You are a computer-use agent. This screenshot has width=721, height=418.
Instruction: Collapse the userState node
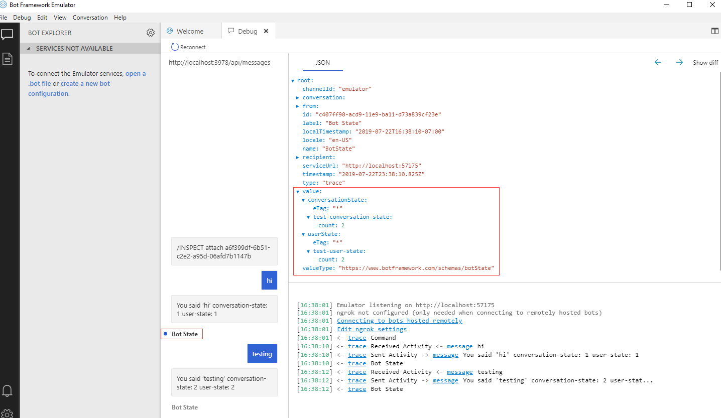pos(303,234)
